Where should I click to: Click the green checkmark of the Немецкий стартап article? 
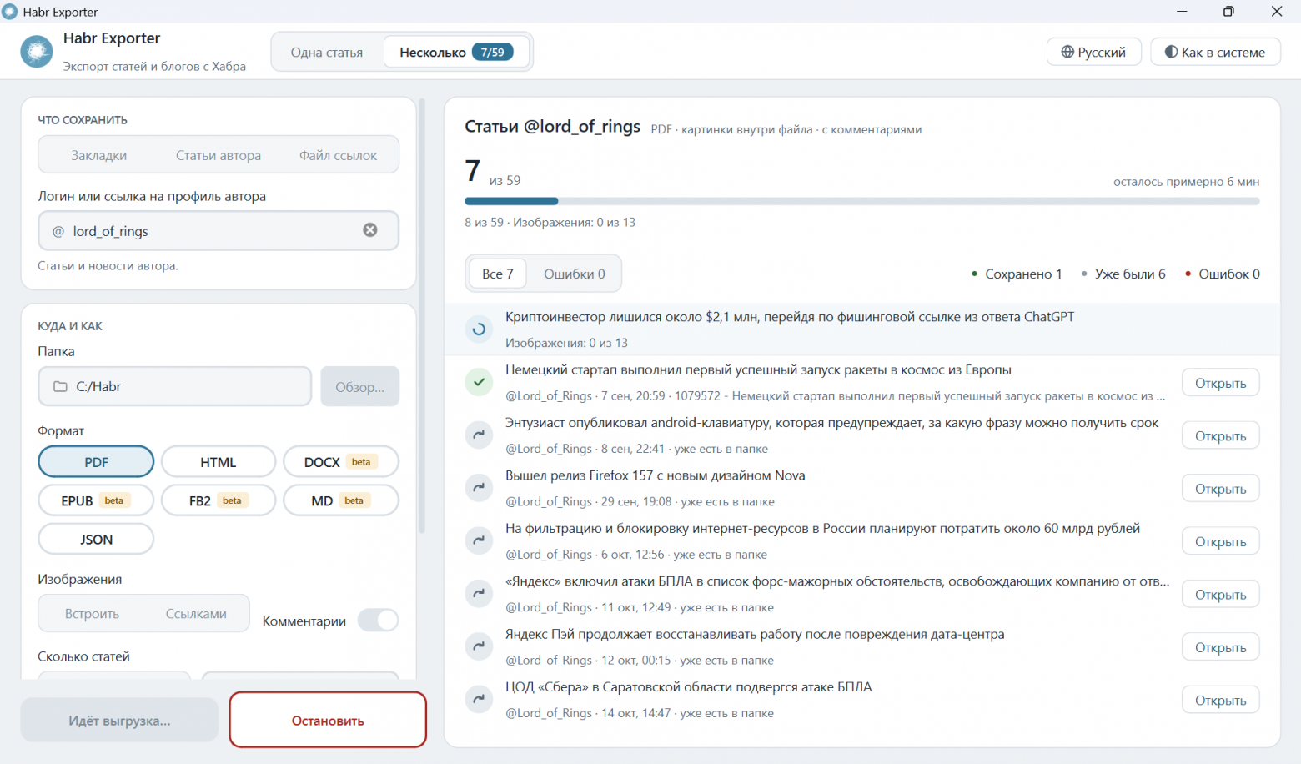(479, 382)
